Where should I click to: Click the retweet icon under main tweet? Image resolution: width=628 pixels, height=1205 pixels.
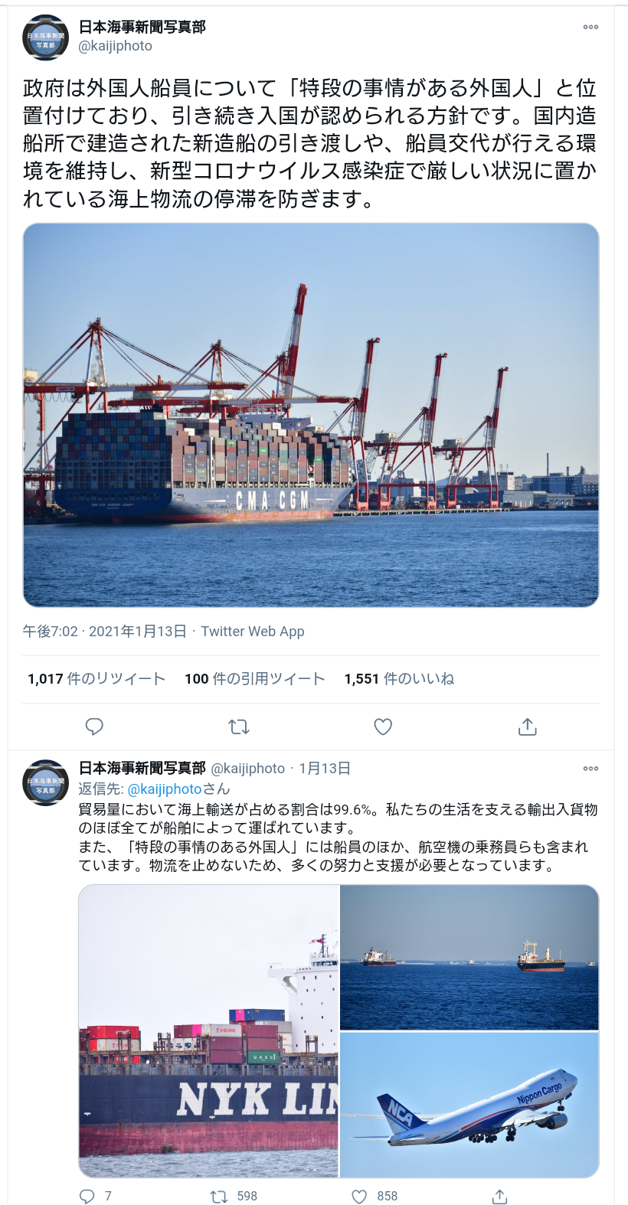pos(239,727)
